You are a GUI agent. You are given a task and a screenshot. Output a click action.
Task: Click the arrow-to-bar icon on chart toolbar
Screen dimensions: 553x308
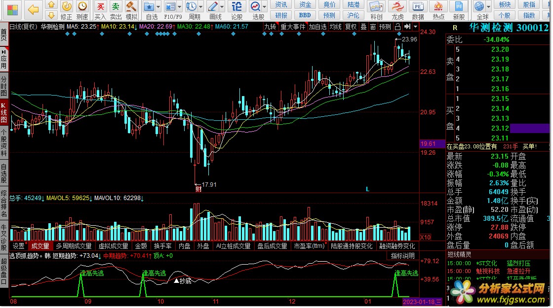coord(407,27)
